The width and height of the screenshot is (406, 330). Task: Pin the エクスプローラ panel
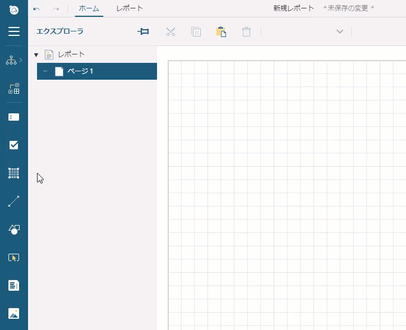click(144, 32)
